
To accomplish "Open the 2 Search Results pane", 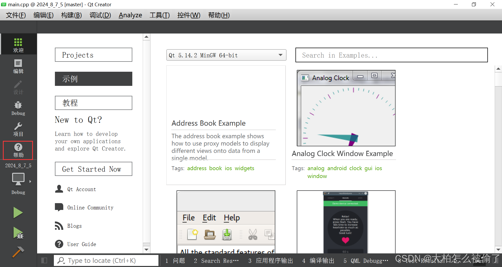I will click(216, 261).
